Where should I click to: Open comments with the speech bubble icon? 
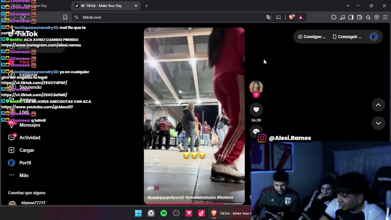click(256, 131)
